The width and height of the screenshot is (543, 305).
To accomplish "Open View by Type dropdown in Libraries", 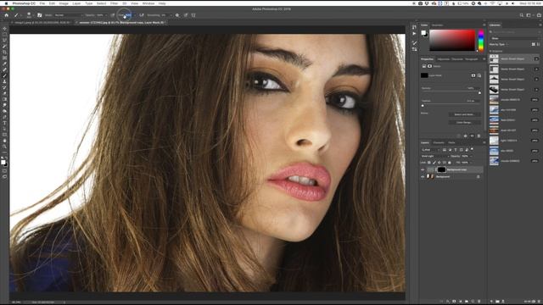I will [499, 44].
